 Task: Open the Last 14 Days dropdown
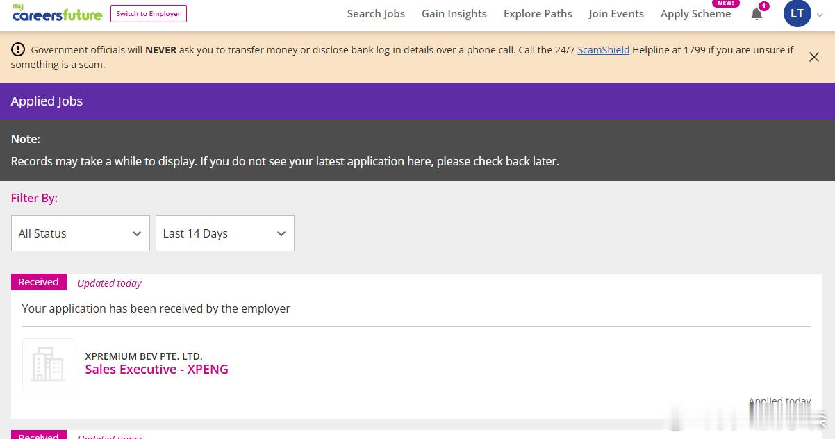point(225,233)
